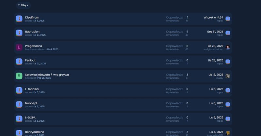Viewport: 261px width, 136px height.
Task: Click reply count 4 in Bupropion row
Action: pyautogui.click(x=187, y=32)
